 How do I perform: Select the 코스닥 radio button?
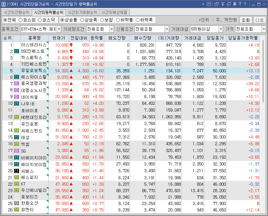40,20
